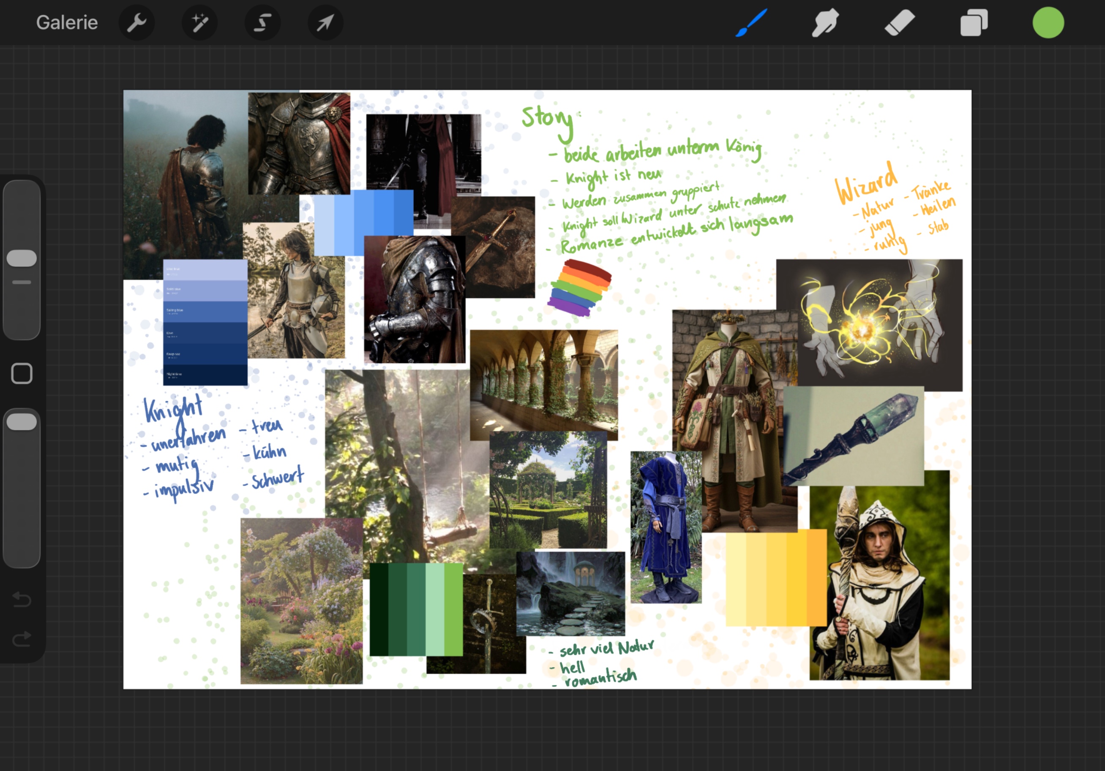Open the Layers panel

(974, 23)
